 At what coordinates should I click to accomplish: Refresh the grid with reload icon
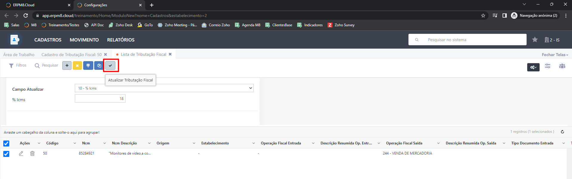pos(562,132)
